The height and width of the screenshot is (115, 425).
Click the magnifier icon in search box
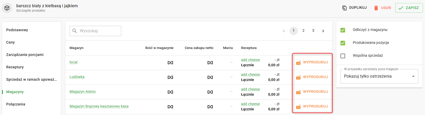(75, 31)
